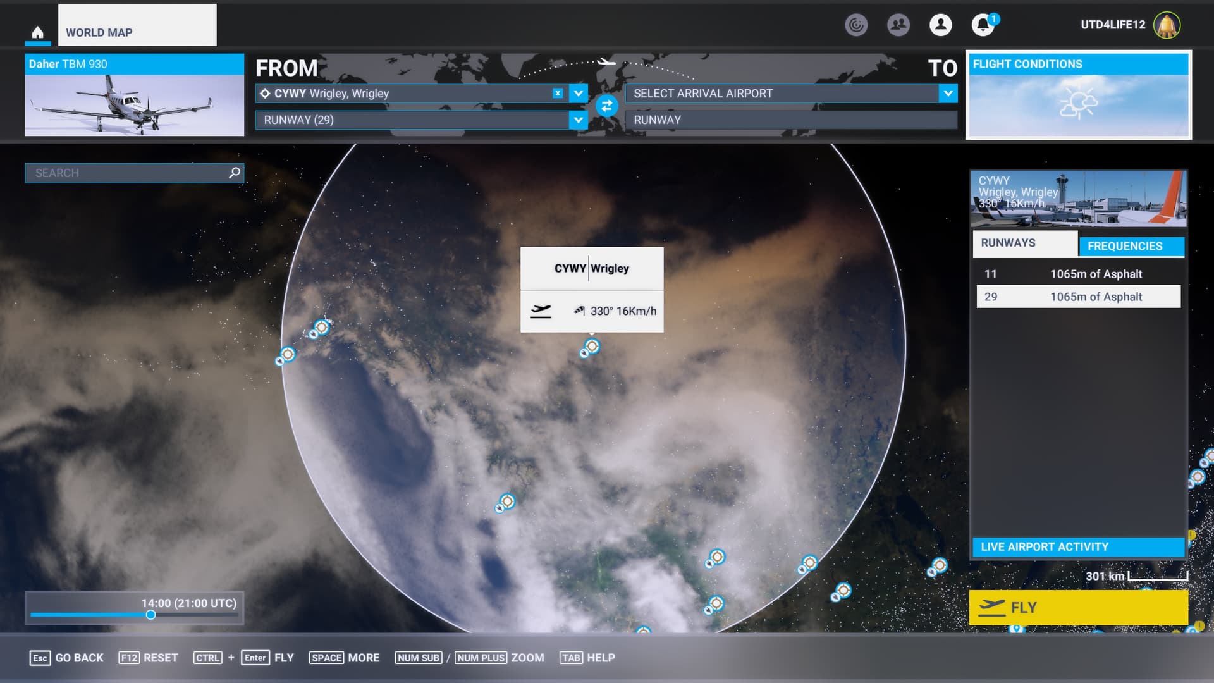The width and height of the screenshot is (1214, 683).
Task: Open the notifications bell
Action: click(x=983, y=25)
